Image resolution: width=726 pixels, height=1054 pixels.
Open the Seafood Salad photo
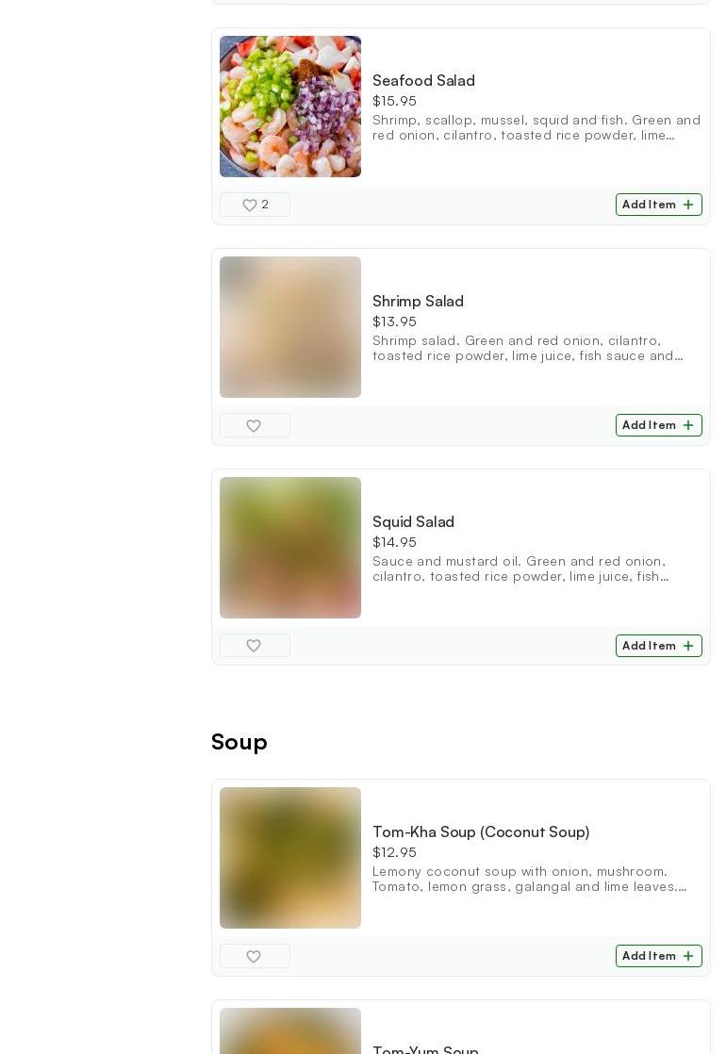290,107
